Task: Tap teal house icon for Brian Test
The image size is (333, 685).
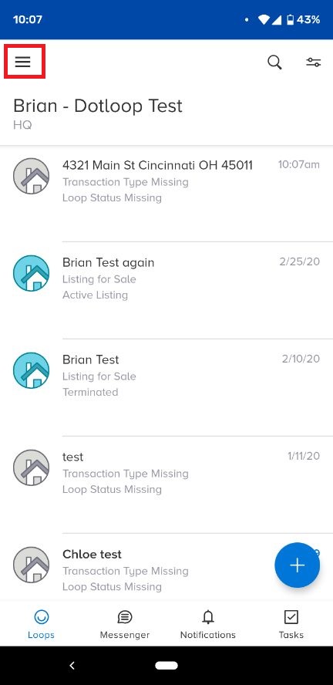Action: pos(31,370)
